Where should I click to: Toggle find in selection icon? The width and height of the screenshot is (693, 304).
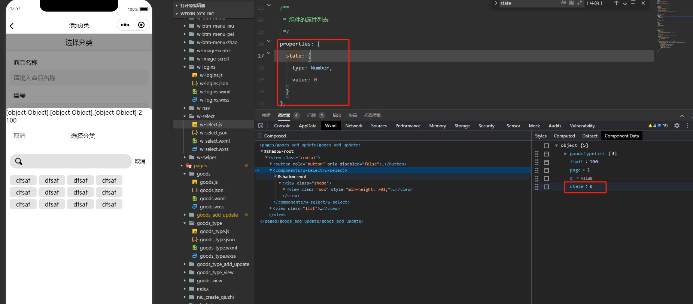tap(633, 3)
